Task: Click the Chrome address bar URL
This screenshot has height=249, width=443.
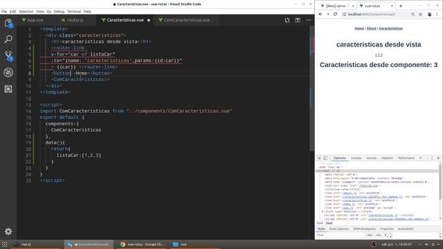Action: tap(372, 14)
